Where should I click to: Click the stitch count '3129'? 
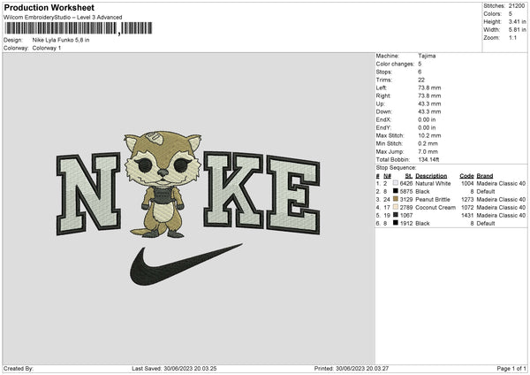pos(406,199)
